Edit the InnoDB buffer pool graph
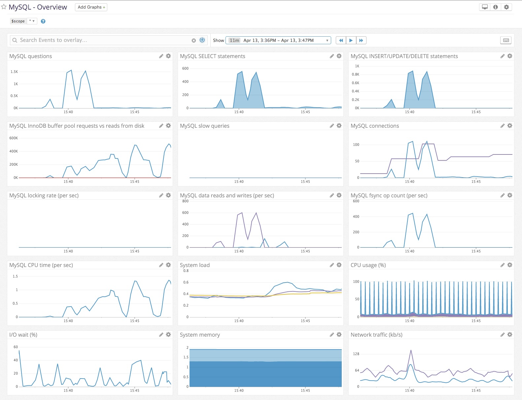522x400 pixels. coord(161,126)
